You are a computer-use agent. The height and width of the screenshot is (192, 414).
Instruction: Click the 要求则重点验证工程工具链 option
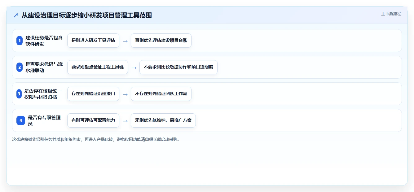coord(98,67)
